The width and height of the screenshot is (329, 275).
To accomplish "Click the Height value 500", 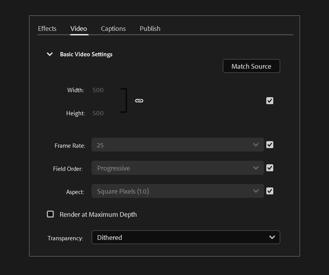I will click(x=98, y=113).
